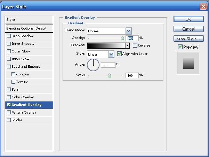209x157 pixels.
Task: Click the Opacity slider handle
Action: [122, 38]
